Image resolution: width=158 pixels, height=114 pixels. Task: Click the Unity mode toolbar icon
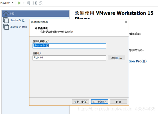[x=40, y=3]
